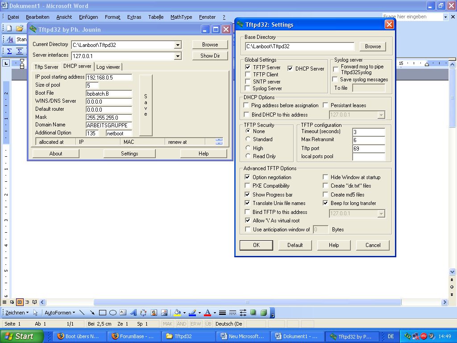Screen dimensions: 457x343
Task: Select Read Only TFTP security
Action: (x=248, y=156)
